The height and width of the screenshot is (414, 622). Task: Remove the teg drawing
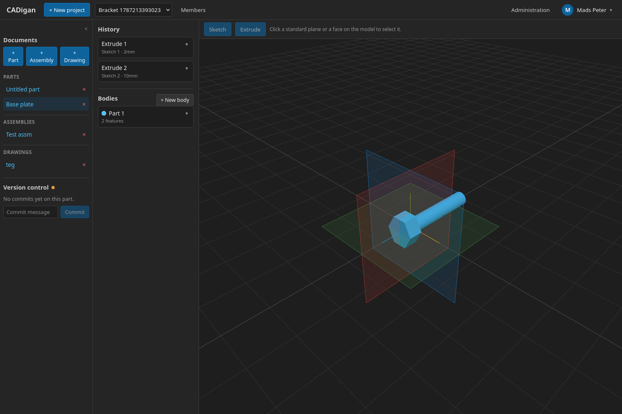[84, 165]
